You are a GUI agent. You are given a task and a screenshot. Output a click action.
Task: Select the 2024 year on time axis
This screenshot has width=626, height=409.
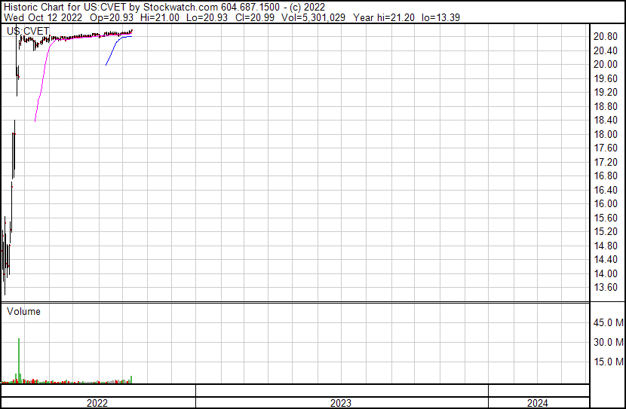pyautogui.click(x=537, y=403)
